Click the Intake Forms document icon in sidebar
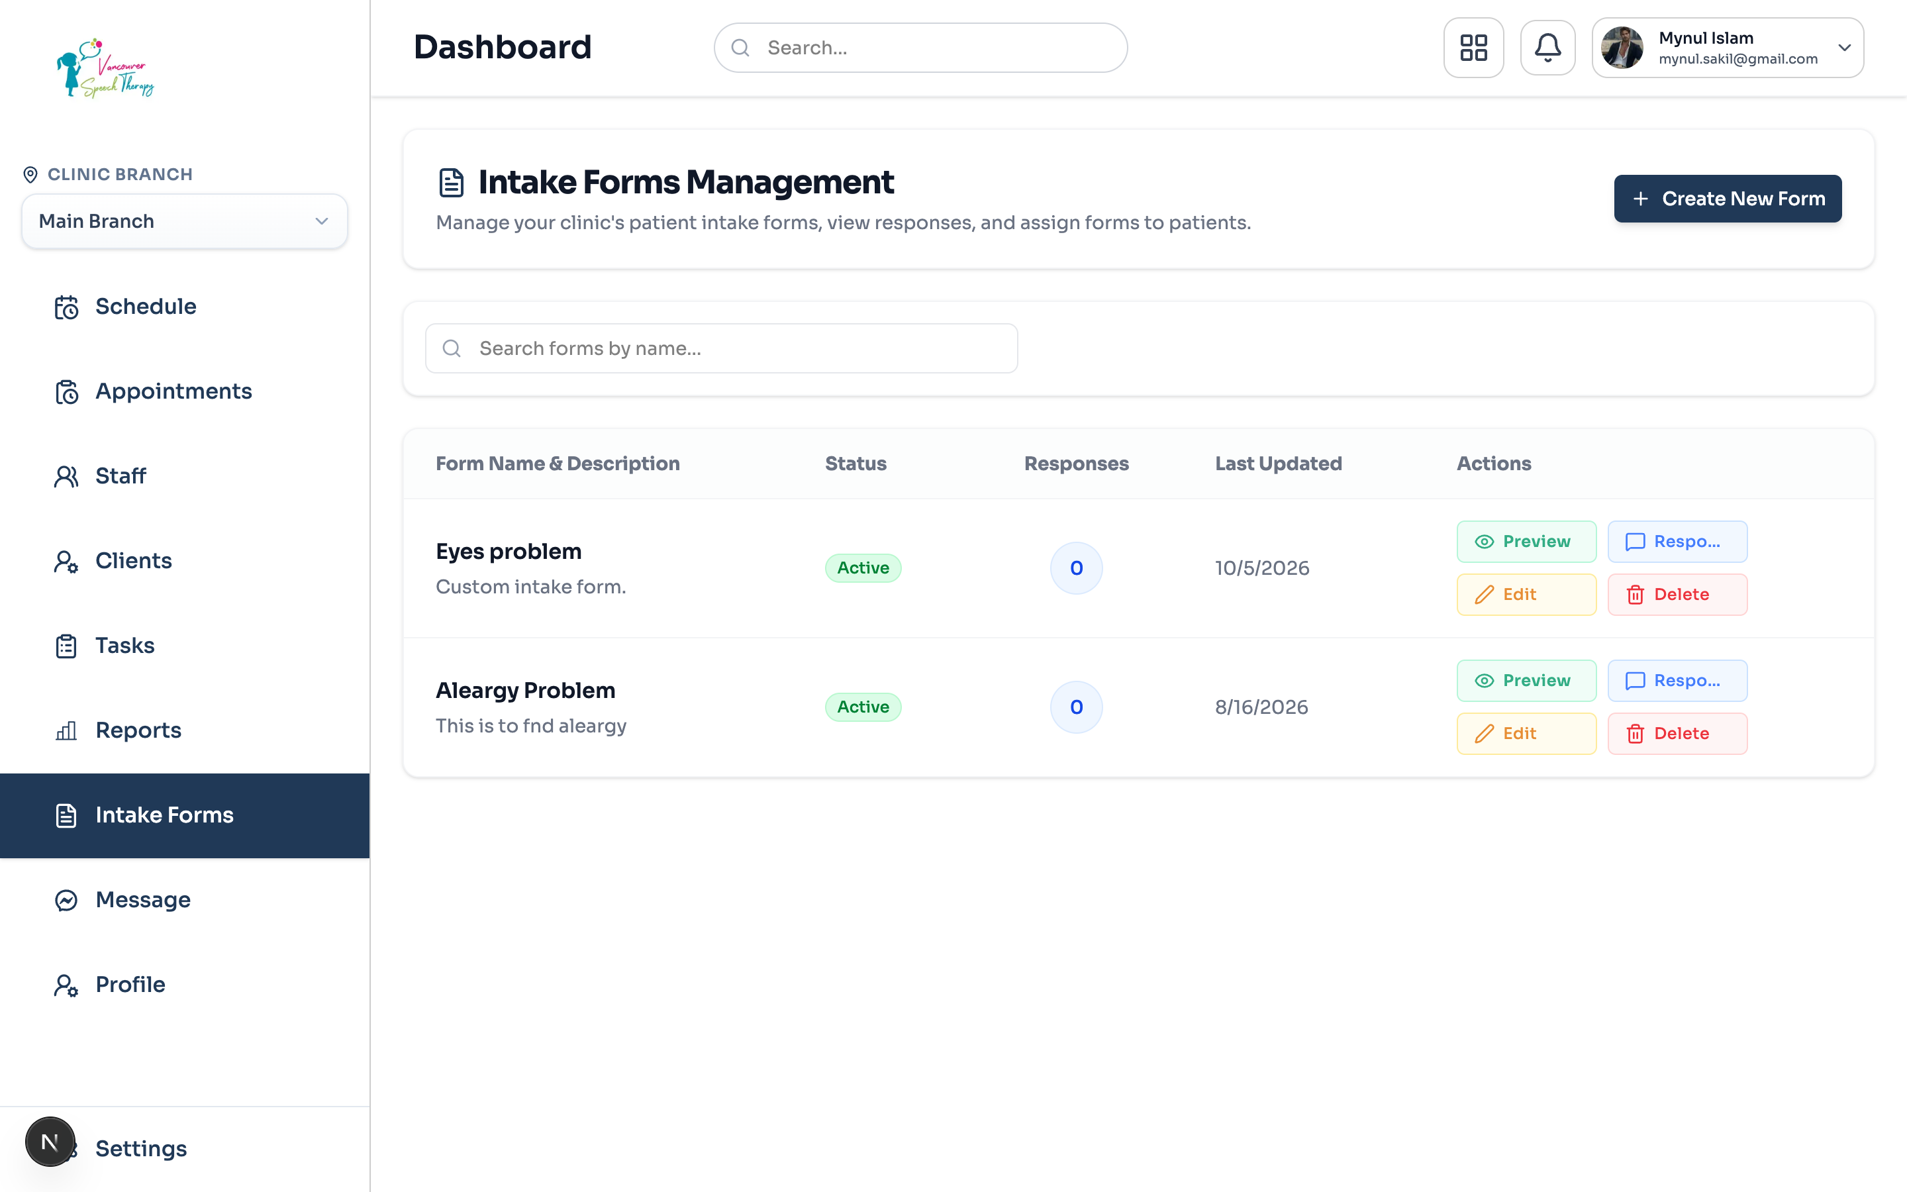The image size is (1907, 1192). tap(66, 815)
